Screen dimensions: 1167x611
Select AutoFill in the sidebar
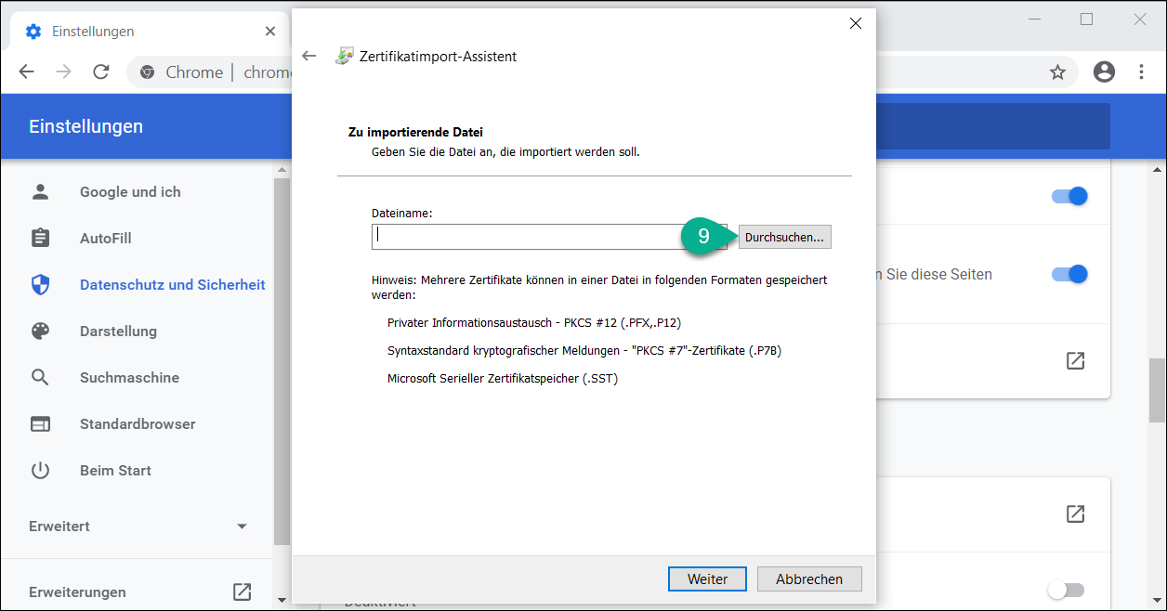(x=105, y=239)
